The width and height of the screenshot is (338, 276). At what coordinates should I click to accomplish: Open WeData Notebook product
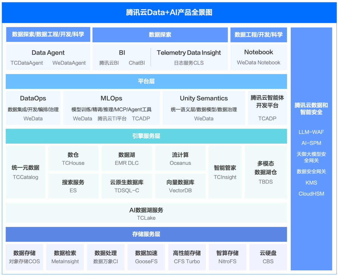(x=259, y=62)
